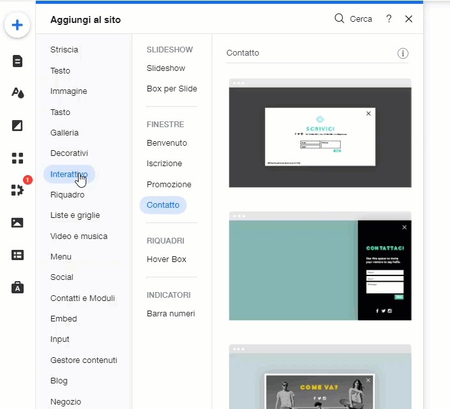The height and width of the screenshot is (409, 450).
Task: Open the puzzle icon with notification badge
Action: 17,190
